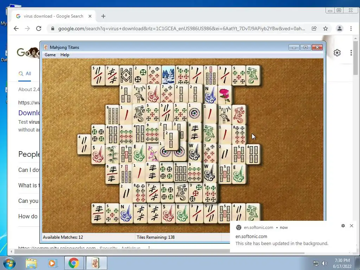
Task: Pick the pink rose flower tile
Action: tap(225, 95)
